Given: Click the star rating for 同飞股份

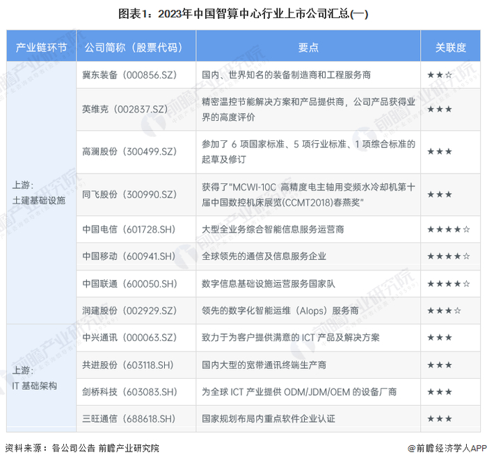Looking at the screenshot, I should point(440,195).
